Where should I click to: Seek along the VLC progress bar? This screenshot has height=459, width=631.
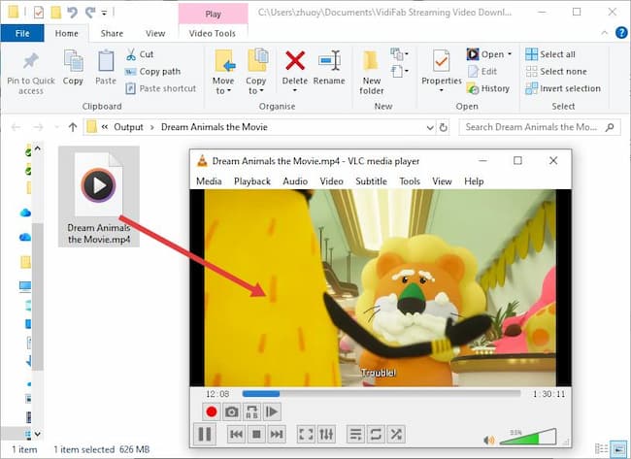382,393
